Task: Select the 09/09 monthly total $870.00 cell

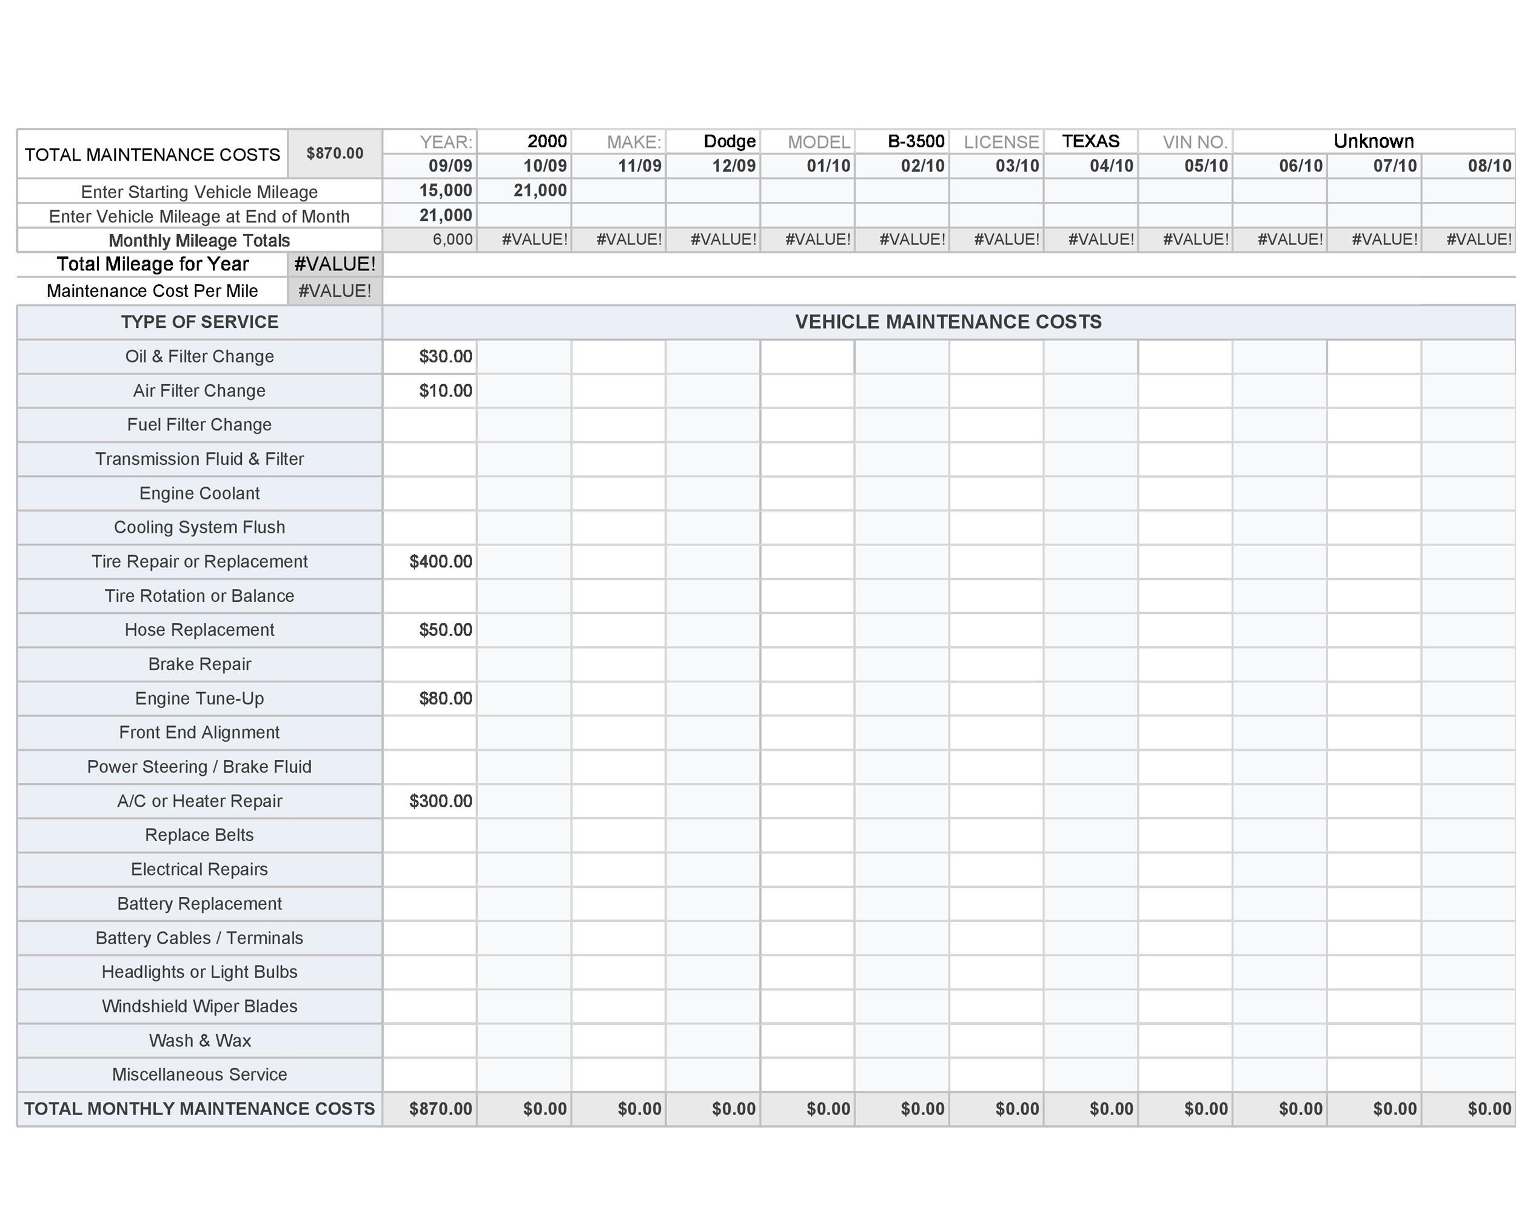Action: (429, 1109)
